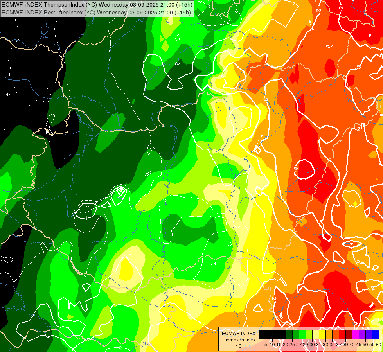Click the bright green 27–29 legend swatch
This screenshot has height=352, width=383.
302,335
